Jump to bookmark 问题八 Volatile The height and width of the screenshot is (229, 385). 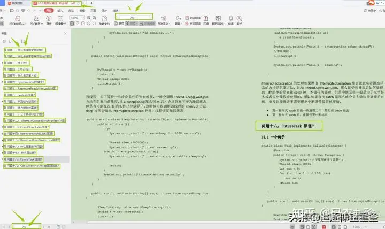coord(20,95)
